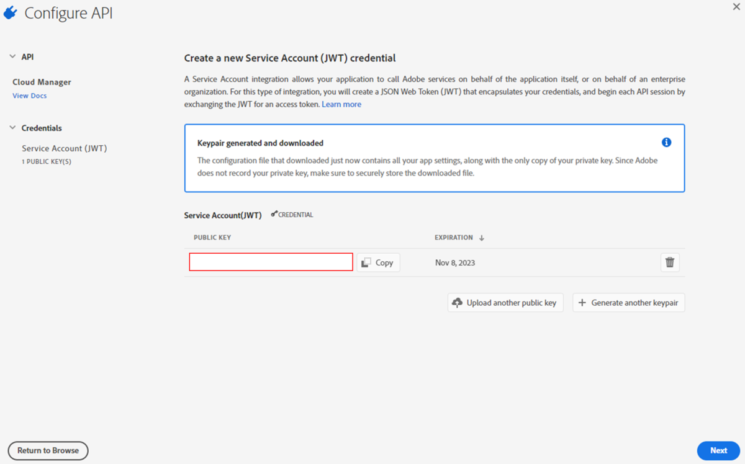745x464 pixels.
Task: Open the Learn more link
Action: point(341,104)
